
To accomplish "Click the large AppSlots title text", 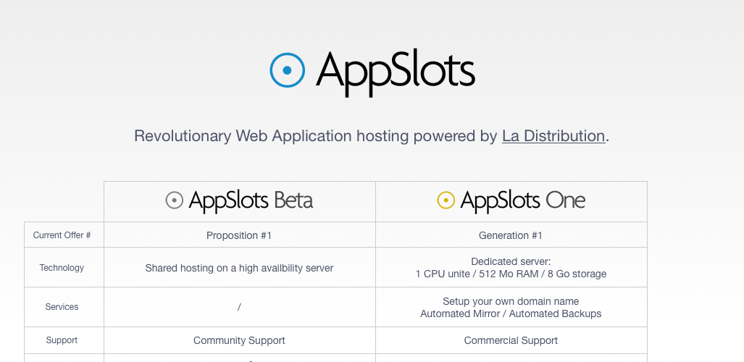I will (395, 72).
